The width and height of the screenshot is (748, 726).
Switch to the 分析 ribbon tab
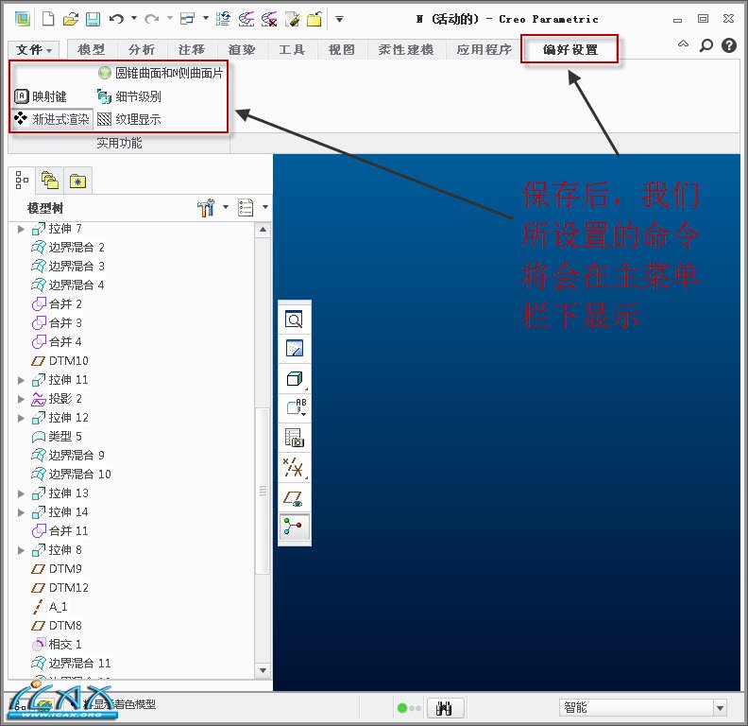(142, 50)
